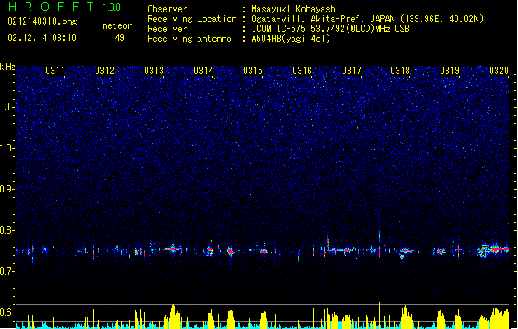The image size is (518, 329).
Task: Click the date stamp 02.12.14 03:10
Action: tap(42, 38)
